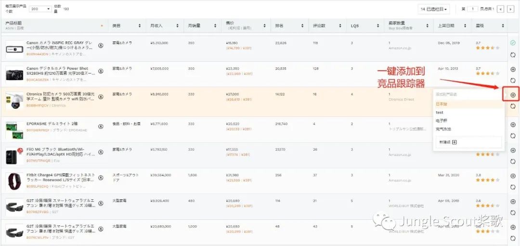This screenshot has width=520, height=246.
Task: Open Amazon listing icon for FiiO M6
Action: pos(101,152)
